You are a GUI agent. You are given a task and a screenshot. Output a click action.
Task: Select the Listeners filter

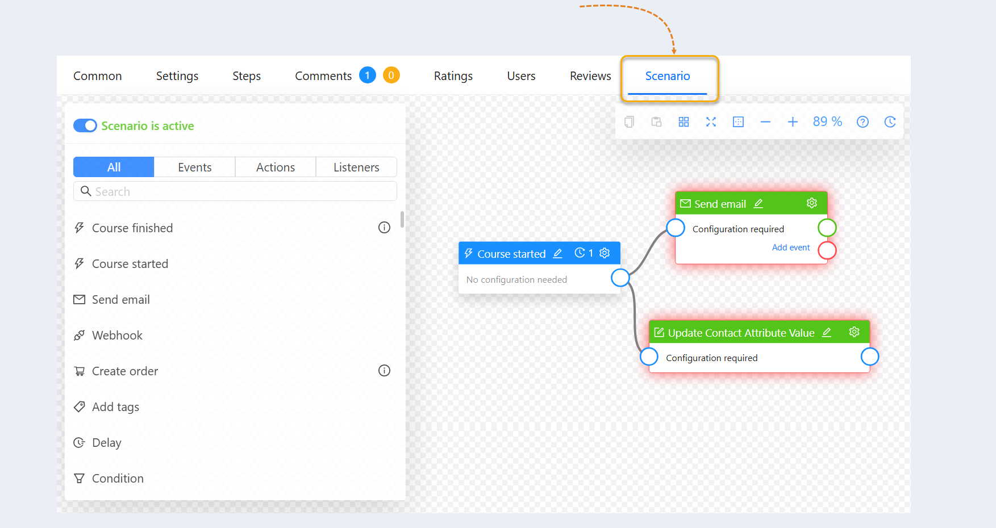pos(356,167)
